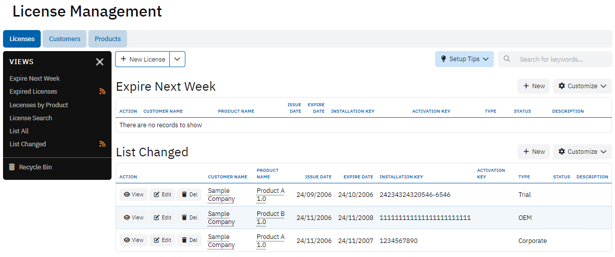
Task: Open Customize menu for List Changed
Action: (x=582, y=152)
